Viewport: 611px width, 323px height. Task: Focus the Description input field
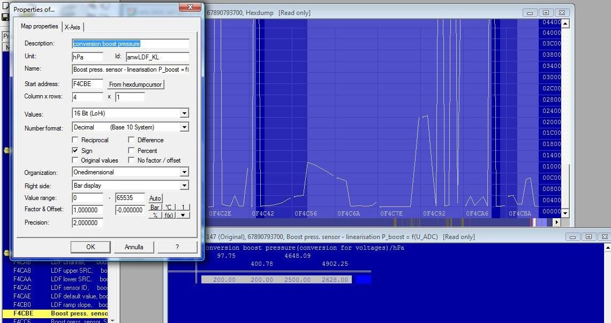pyautogui.click(x=131, y=44)
